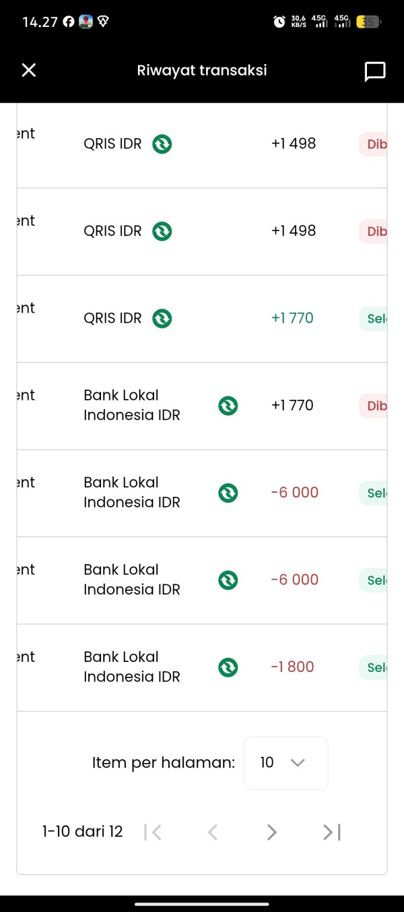Tap the Riwayat transaksi title

202,70
